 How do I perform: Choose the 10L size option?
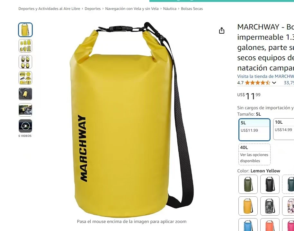pyautogui.click(x=283, y=129)
